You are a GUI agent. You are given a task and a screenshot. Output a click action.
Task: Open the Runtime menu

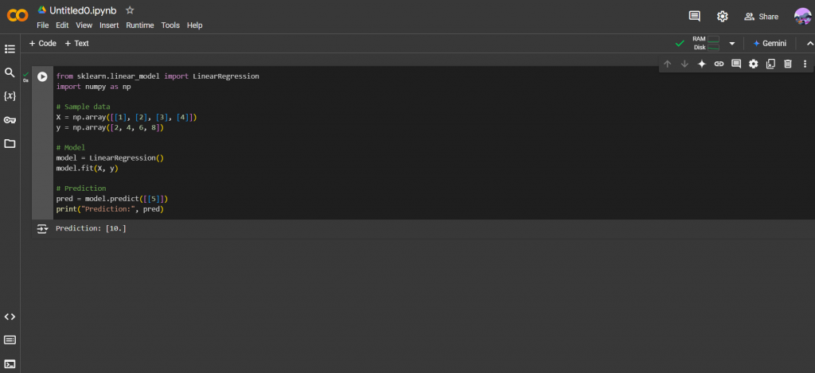140,25
